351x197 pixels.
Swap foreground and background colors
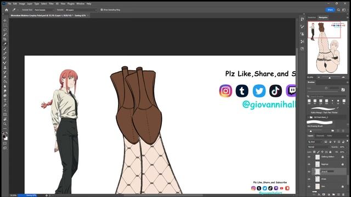point(7,133)
